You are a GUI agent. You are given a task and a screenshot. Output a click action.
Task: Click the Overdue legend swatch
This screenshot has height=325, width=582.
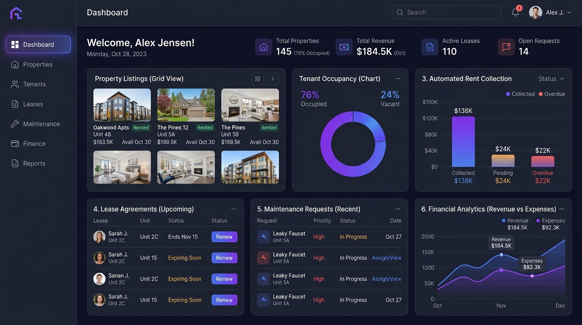[541, 94]
